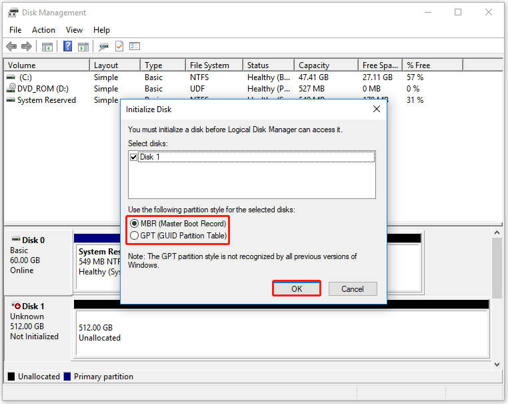The image size is (508, 404).
Task: Select GPT (GUID Partition Table) radio button
Action: click(134, 236)
